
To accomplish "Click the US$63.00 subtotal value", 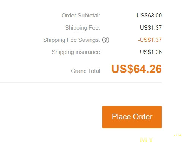I will tap(149, 16).
